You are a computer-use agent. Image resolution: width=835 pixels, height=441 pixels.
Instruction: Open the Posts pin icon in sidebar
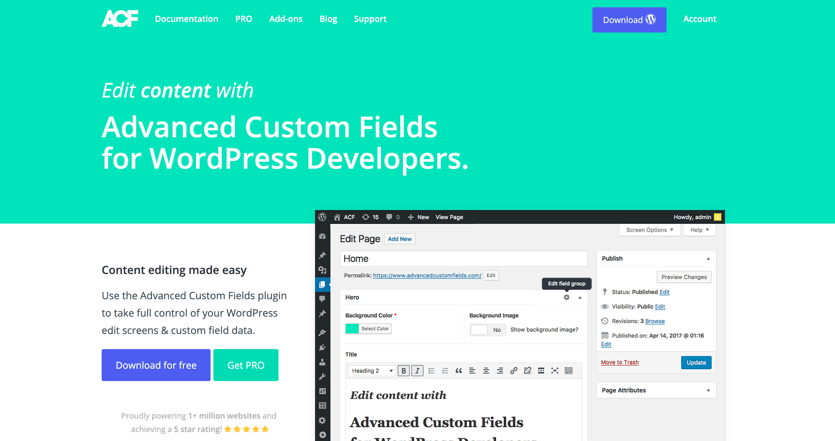point(322,255)
